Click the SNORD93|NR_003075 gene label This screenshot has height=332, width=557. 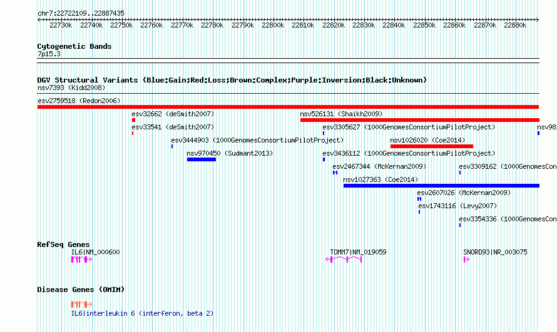point(495,252)
